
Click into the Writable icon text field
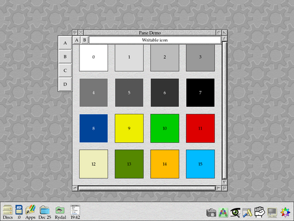(155, 40)
